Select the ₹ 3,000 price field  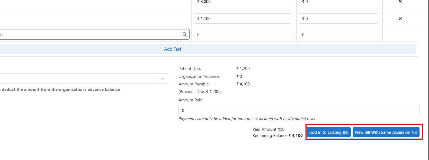pos(242,2)
